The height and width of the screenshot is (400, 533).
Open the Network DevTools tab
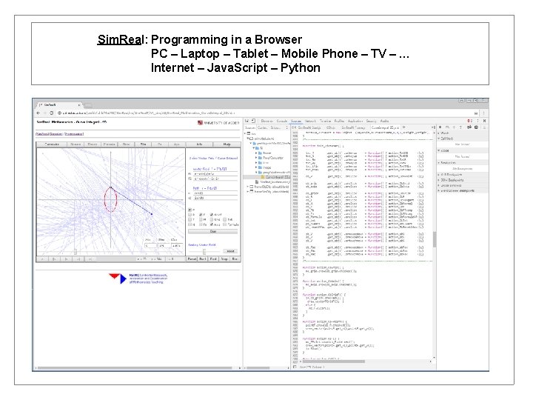coord(310,121)
